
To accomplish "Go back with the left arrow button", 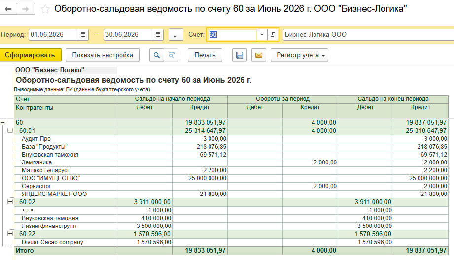I will tap(8, 9).
